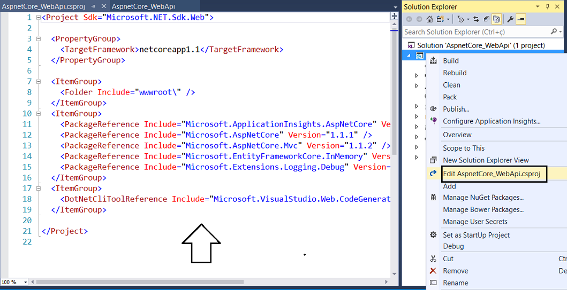Click the NuGet package icon in context menu
This screenshot has height=290, width=567.
[433, 197]
